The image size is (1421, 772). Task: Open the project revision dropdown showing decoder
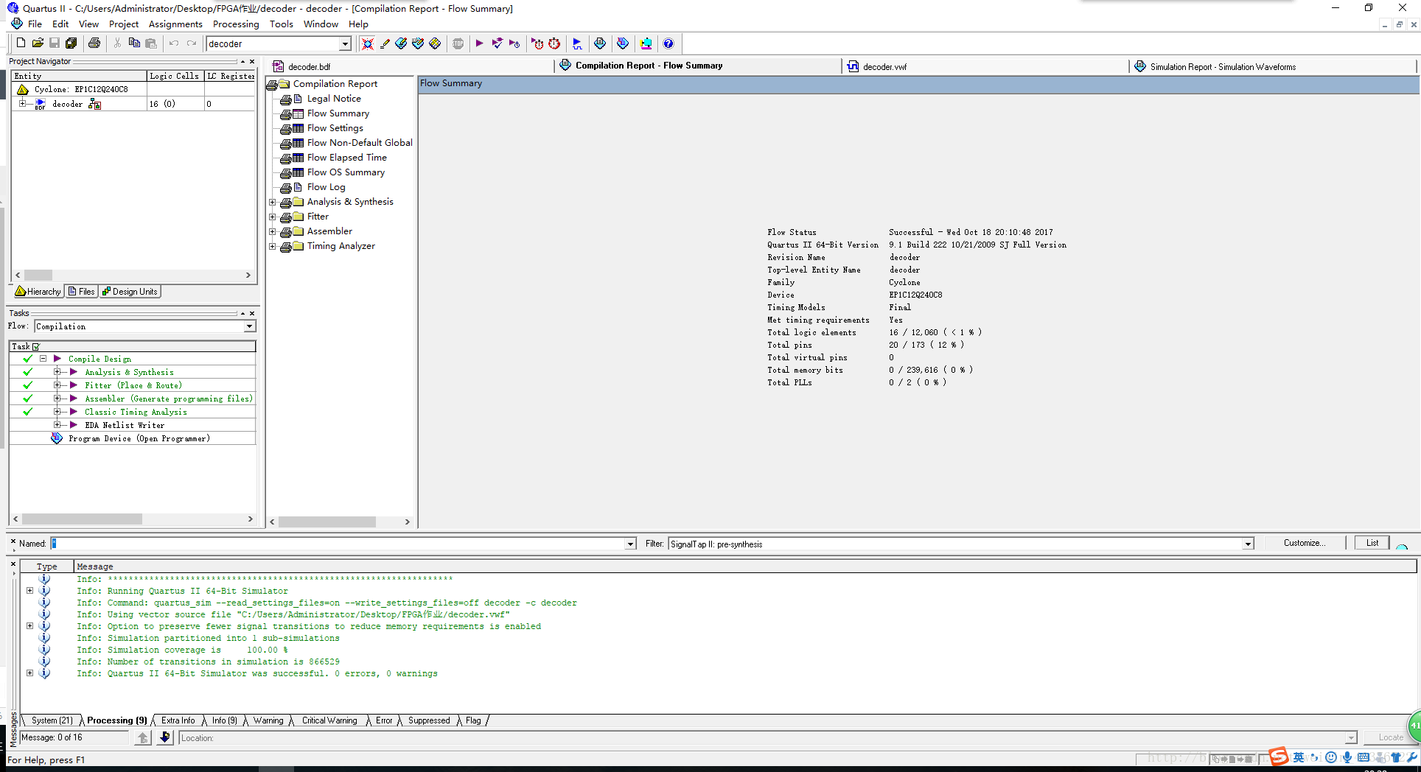coord(345,43)
